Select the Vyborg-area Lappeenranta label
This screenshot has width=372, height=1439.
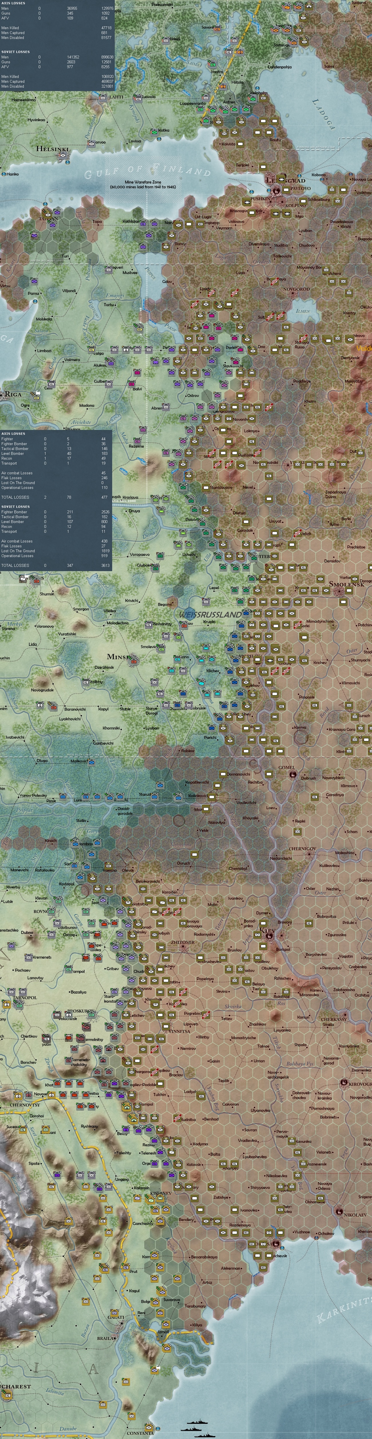193,103
